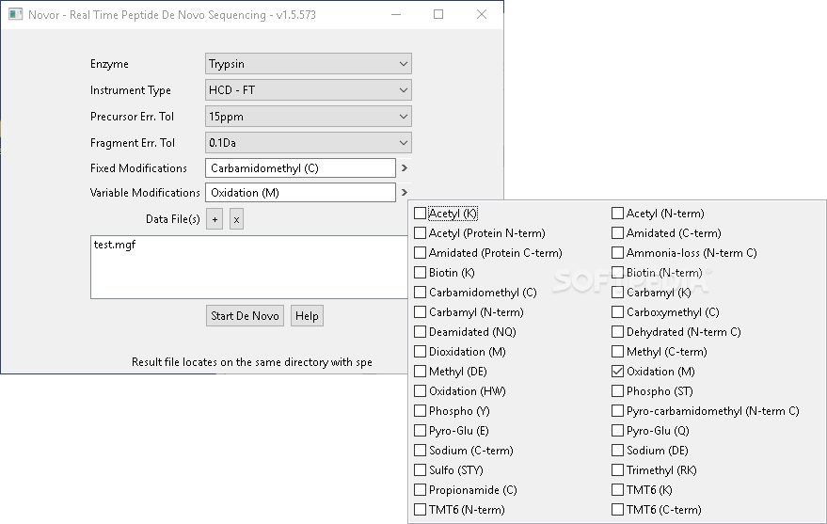Tick Sodium (DE) checkbox
The width and height of the screenshot is (827, 524).
pyautogui.click(x=617, y=451)
